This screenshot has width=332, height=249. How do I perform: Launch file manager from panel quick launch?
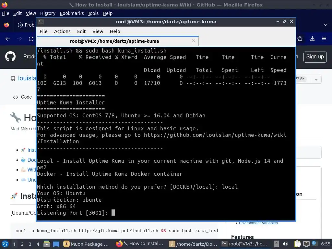tap(47, 244)
